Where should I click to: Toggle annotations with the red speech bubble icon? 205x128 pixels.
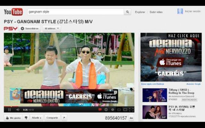pyautogui.click(x=100, y=110)
